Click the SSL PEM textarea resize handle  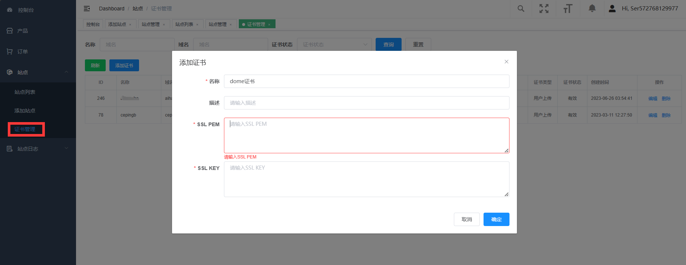507,150
